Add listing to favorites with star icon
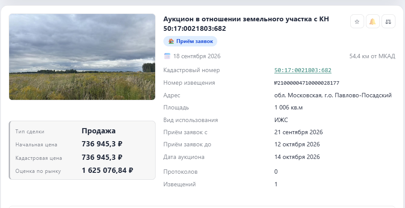This screenshot has height=208, width=405. [357, 21]
